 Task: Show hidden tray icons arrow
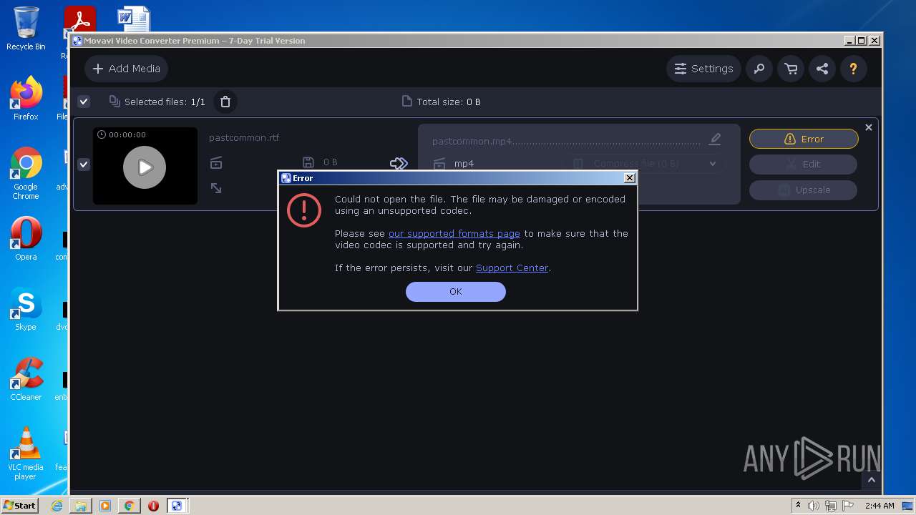(x=798, y=506)
